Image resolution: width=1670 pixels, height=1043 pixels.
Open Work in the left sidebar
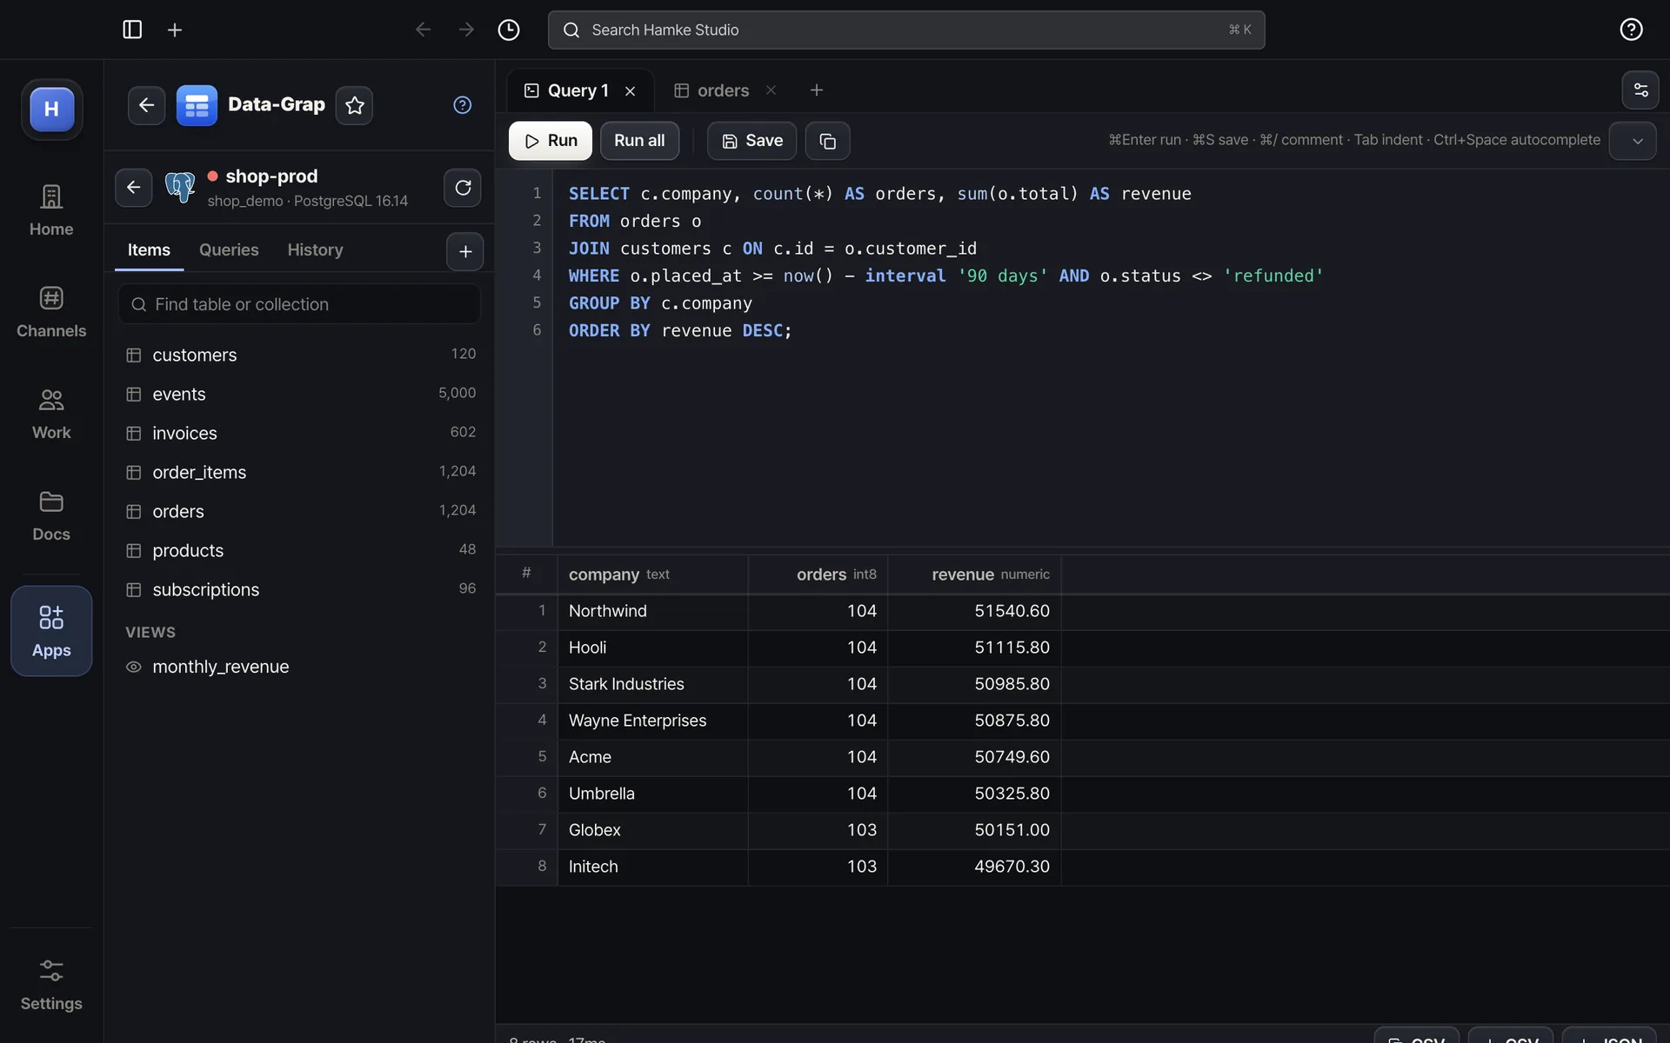(51, 414)
